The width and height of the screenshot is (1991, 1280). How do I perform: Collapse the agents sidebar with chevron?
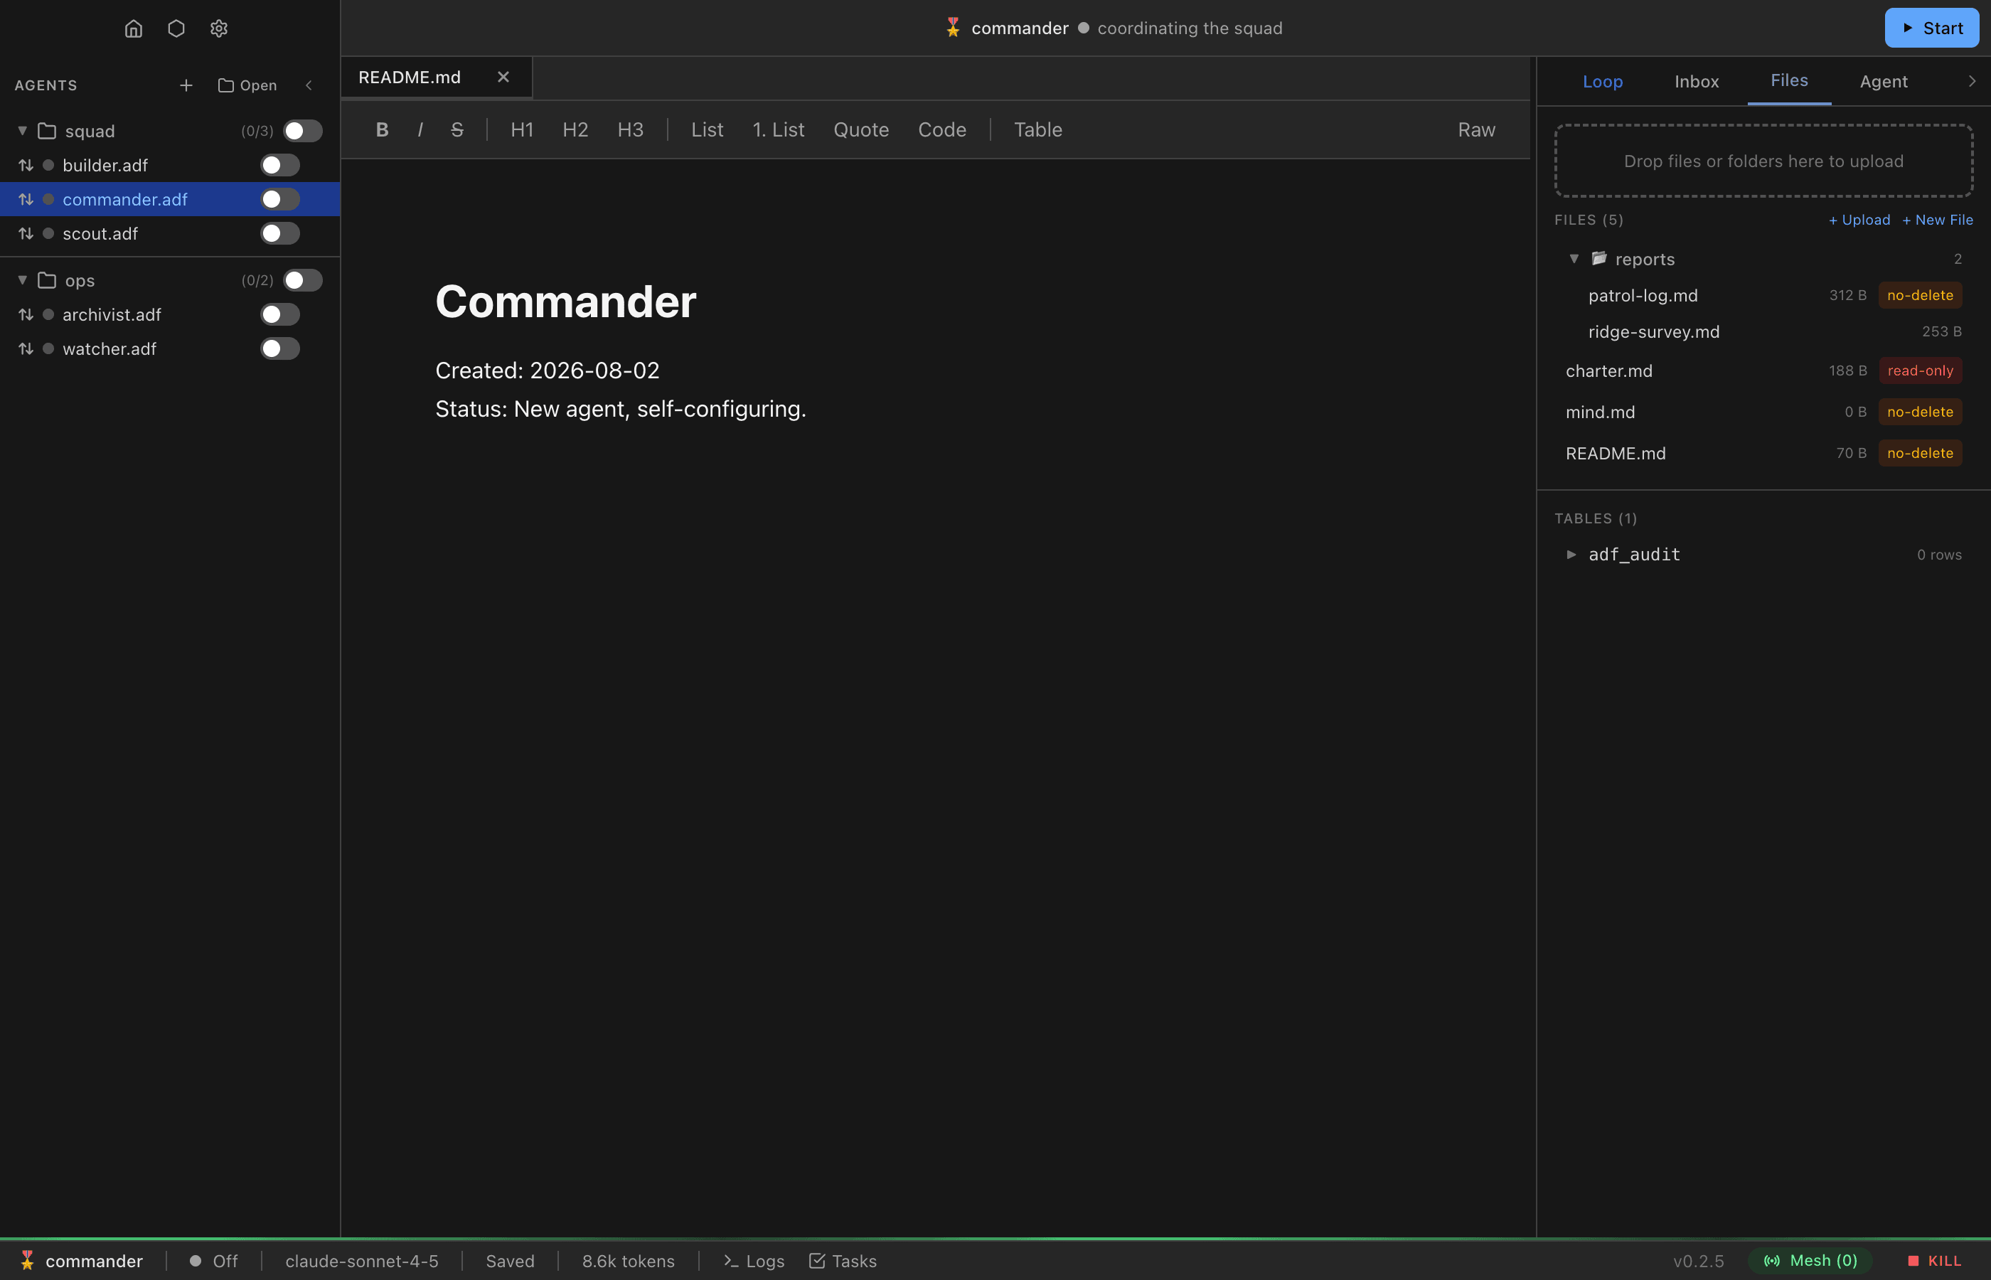point(309,85)
